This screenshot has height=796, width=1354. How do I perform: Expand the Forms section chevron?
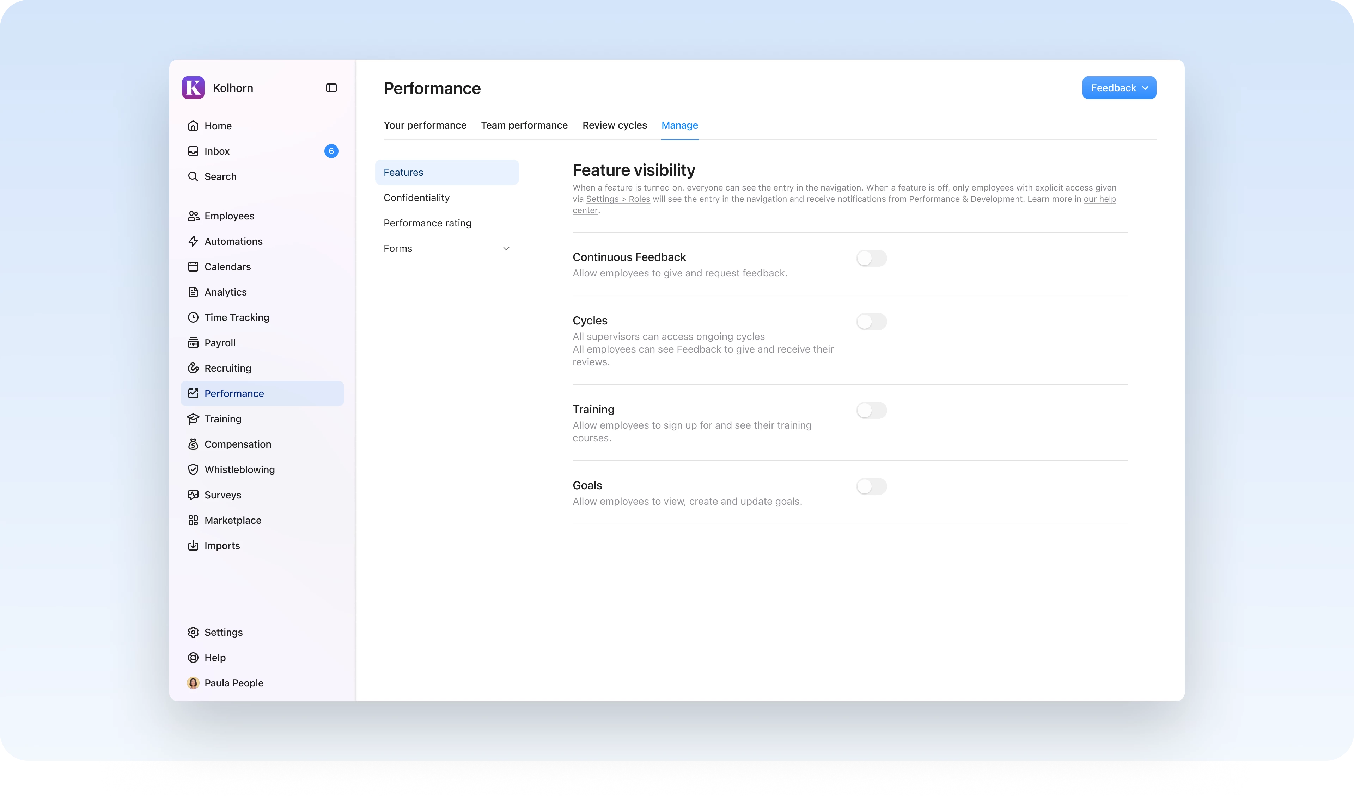click(506, 249)
